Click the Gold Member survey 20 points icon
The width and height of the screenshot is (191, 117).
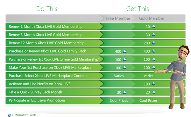point(154,92)
